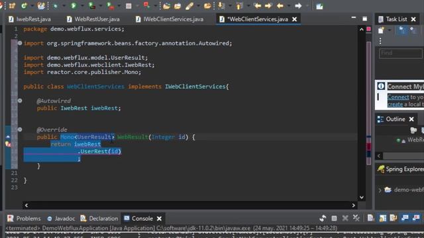424x238 pixels.
Task: Open dropdown arrow next to Coverage button
Action: click(x=101, y=6)
